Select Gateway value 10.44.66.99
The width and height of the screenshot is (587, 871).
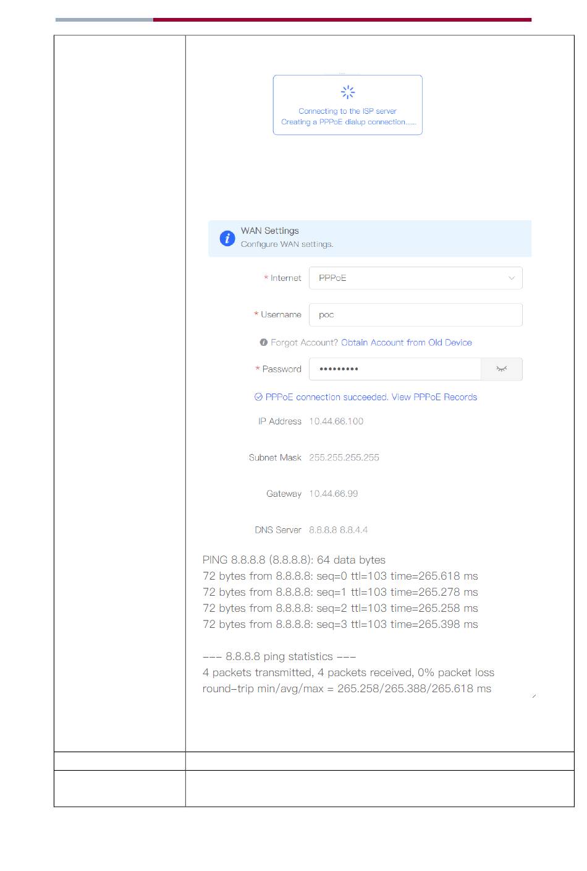pos(334,494)
